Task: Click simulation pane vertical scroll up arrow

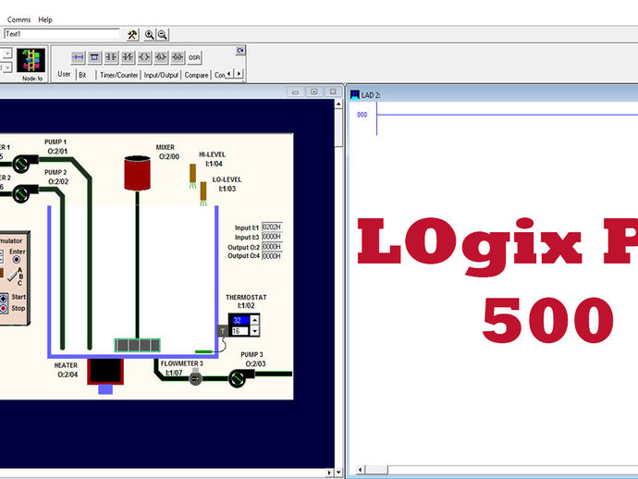Action: (x=338, y=104)
